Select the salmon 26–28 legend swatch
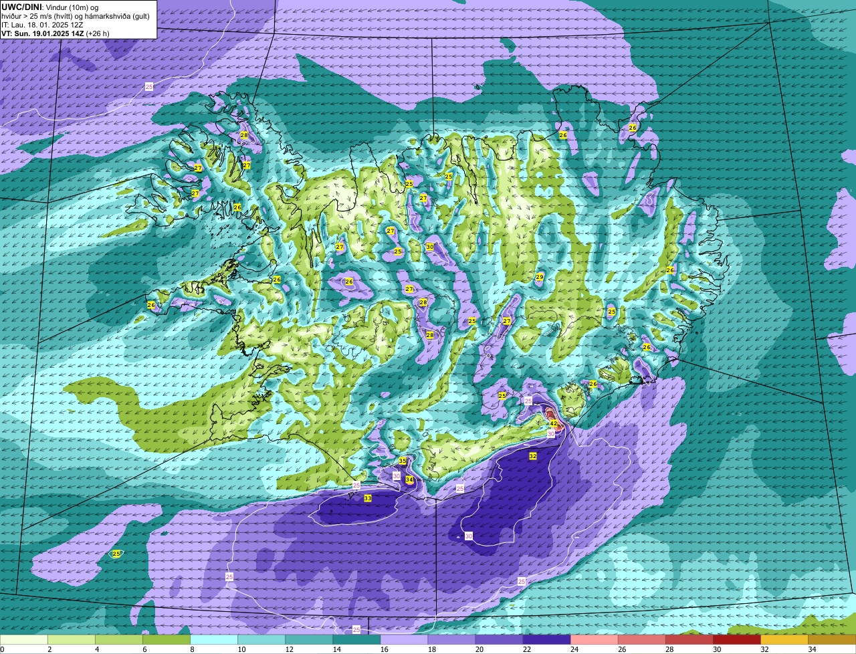This screenshot has width=856, height=654. tap(641, 640)
